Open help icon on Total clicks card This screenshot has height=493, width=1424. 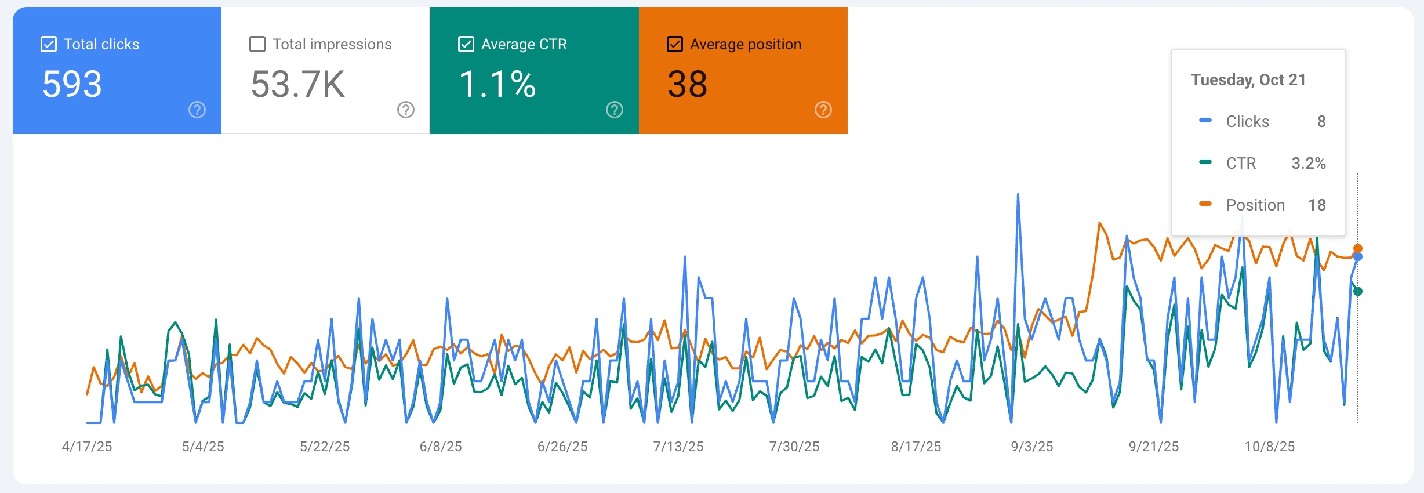click(x=197, y=110)
